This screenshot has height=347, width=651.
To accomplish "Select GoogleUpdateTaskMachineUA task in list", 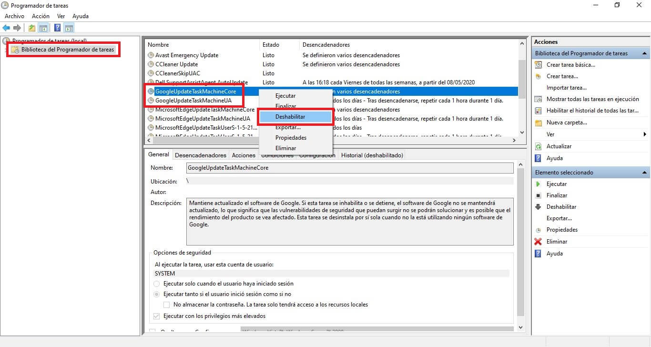I will click(x=193, y=101).
